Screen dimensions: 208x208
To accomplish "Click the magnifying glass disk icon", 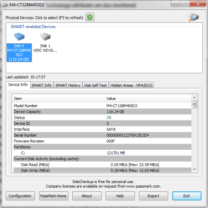I will point(193,17).
